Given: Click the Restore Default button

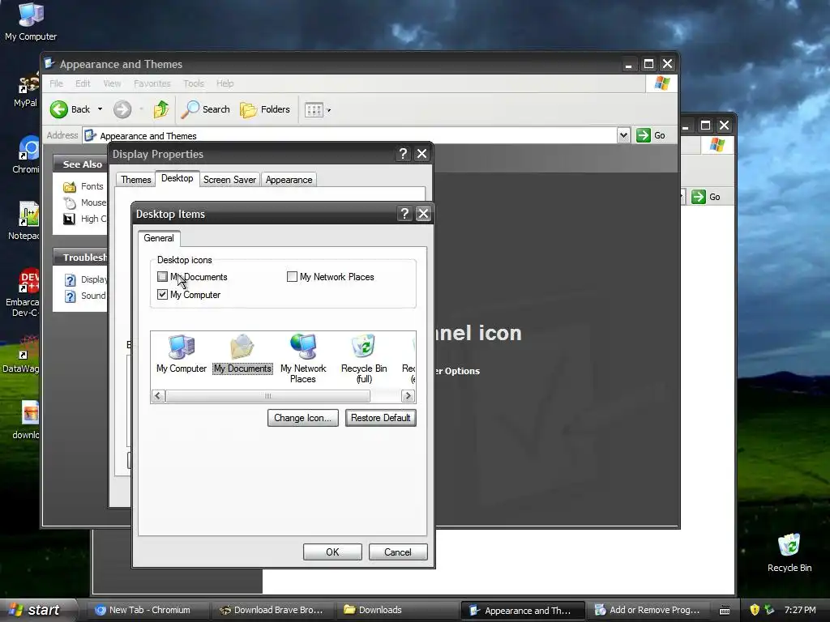Looking at the screenshot, I should click(x=381, y=418).
